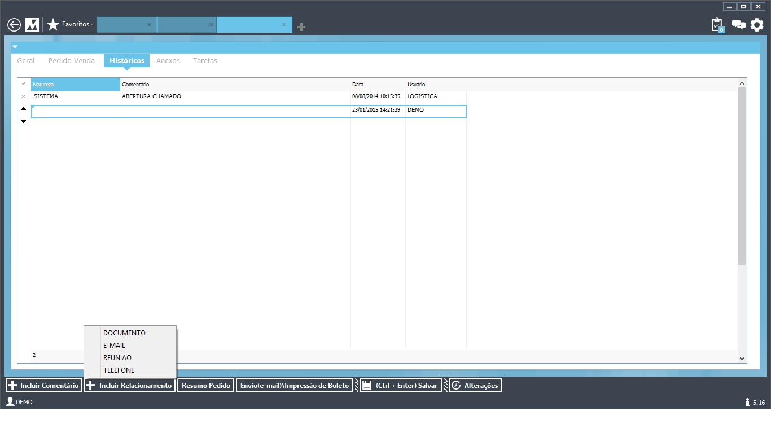Click the M application logo icon
Viewport: 771px width, 433px height.
point(32,25)
